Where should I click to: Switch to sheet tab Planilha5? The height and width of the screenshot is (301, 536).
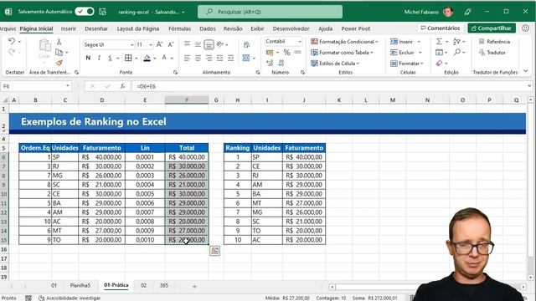coord(80,286)
